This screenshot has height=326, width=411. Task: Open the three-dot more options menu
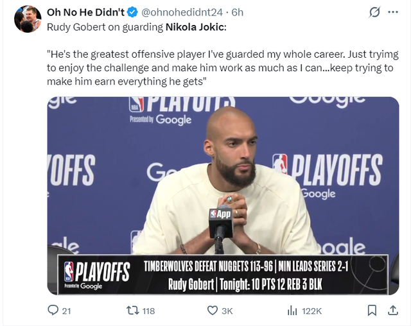[x=394, y=12]
